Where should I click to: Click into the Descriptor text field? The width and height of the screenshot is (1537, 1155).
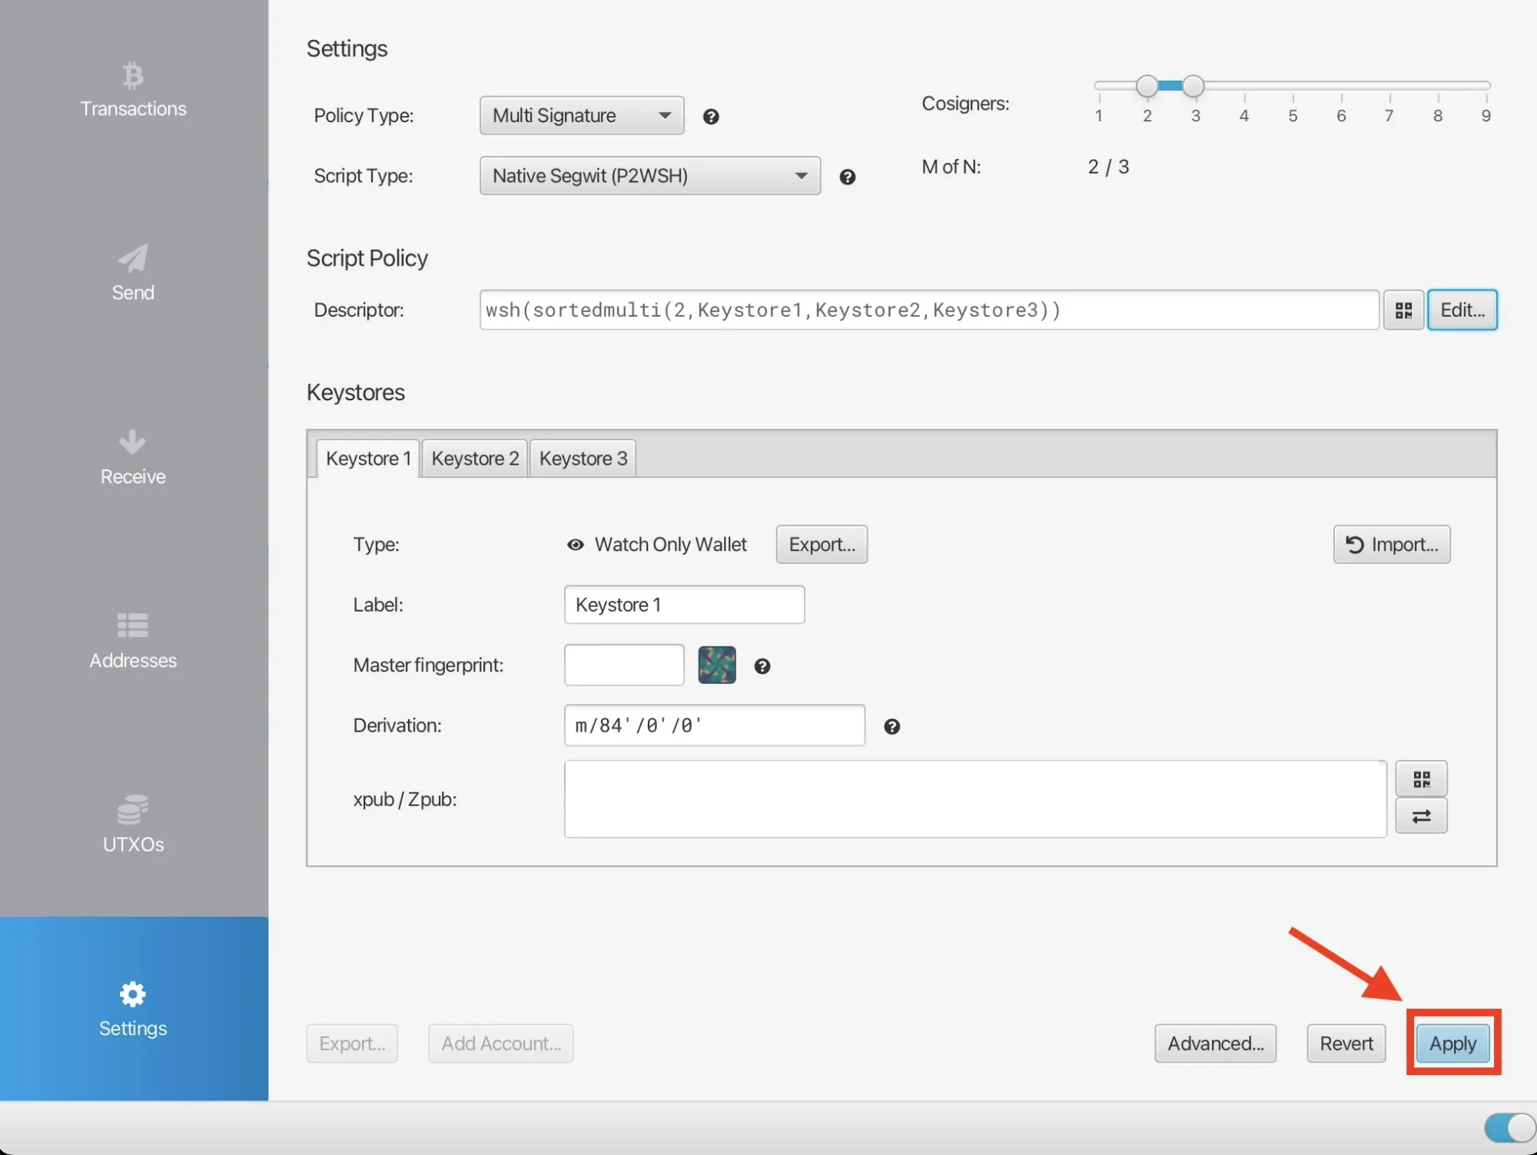pyautogui.click(x=929, y=310)
